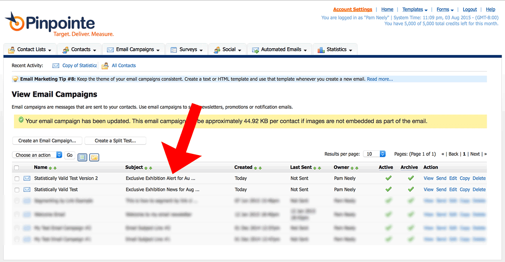This screenshot has height=262, width=505.
Task: Go to the Home link
Action: pyautogui.click(x=387, y=9)
